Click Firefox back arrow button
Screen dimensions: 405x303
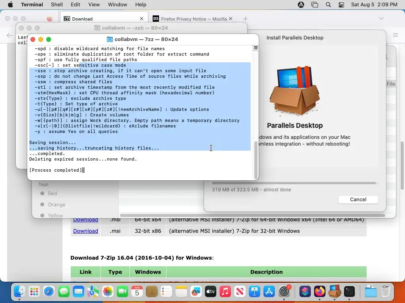(x=9, y=35)
